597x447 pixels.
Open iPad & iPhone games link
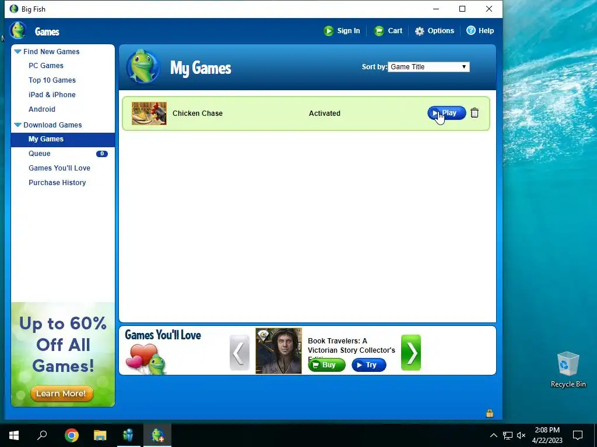click(x=52, y=95)
